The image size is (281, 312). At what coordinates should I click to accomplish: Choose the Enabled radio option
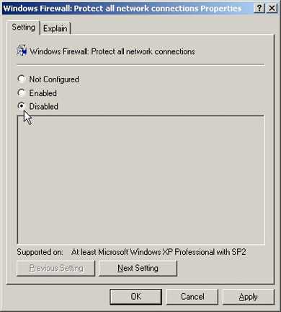pos(22,92)
